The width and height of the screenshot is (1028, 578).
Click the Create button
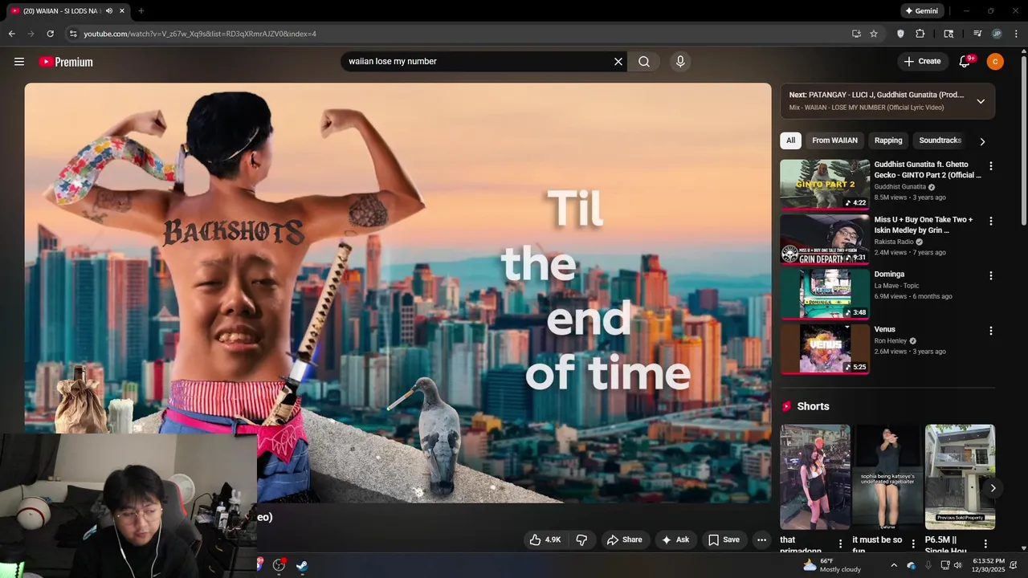(x=922, y=62)
